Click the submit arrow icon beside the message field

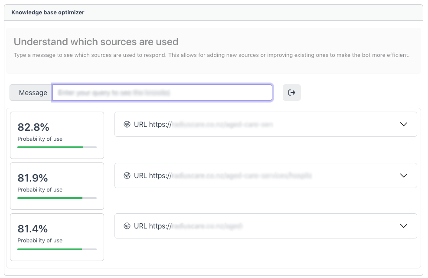291,93
